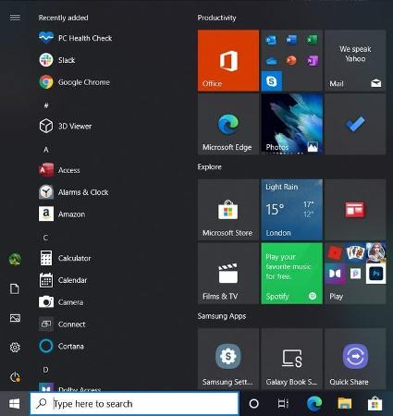Open Pictures folder from sidebar
393x416 pixels.
pyautogui.click(x=15, y=318)
